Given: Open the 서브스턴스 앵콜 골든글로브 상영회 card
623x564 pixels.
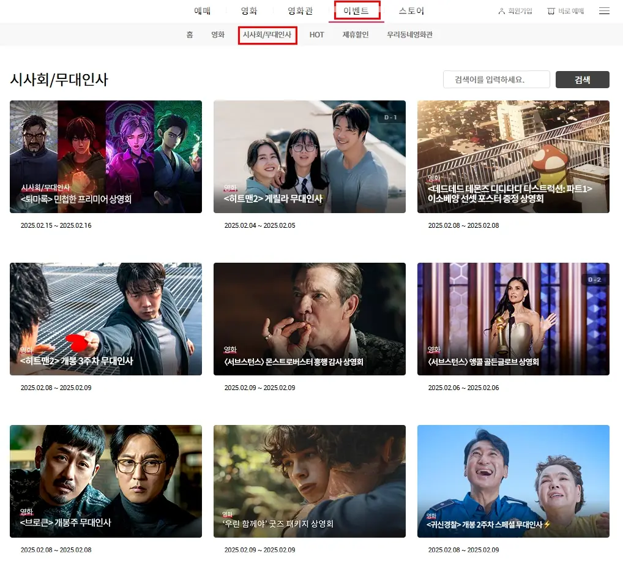Looking at the screenshot, I should coord(513,319).
